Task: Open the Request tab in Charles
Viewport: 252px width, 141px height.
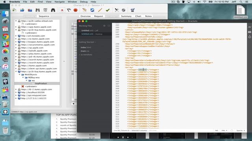Action: coord(98,16)
